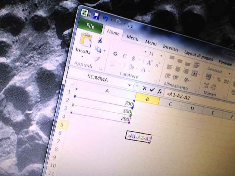Open the Generale number format dropdown
This screenshot has width=235, height=176.
229,74
